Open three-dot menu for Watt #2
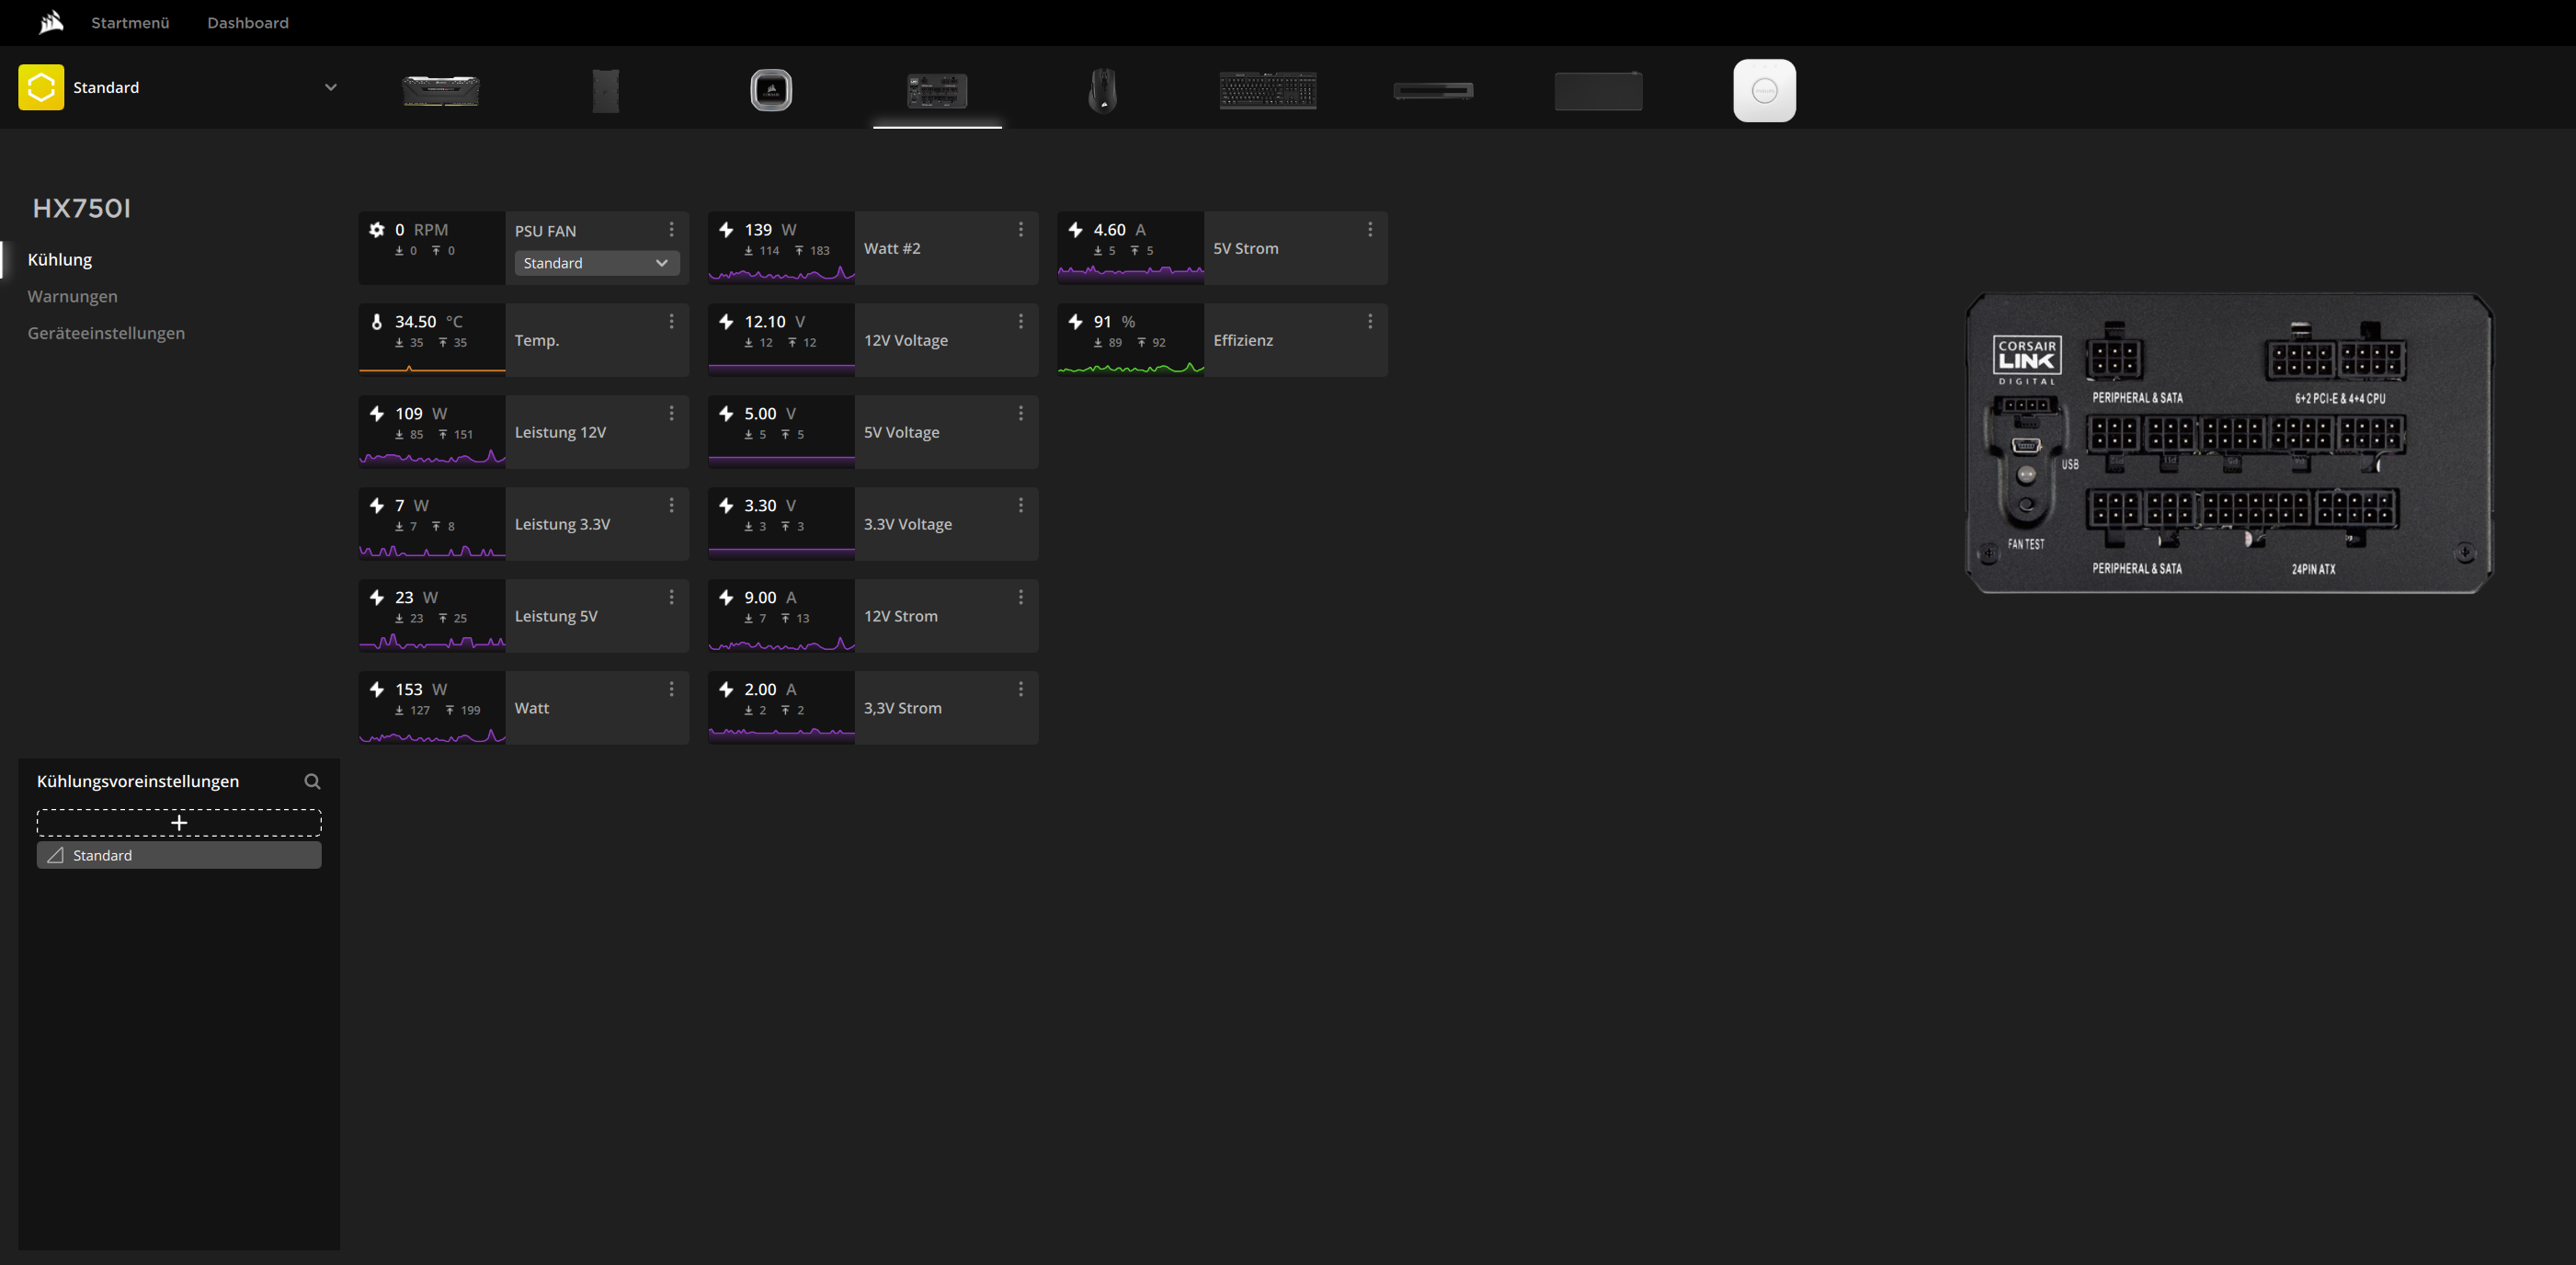 pos(1020,230)
